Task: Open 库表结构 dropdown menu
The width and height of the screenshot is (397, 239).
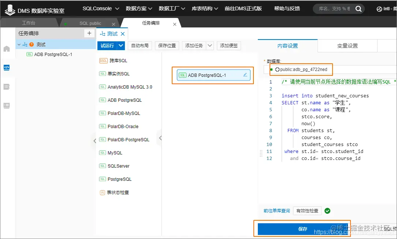Action: [205, 8]
